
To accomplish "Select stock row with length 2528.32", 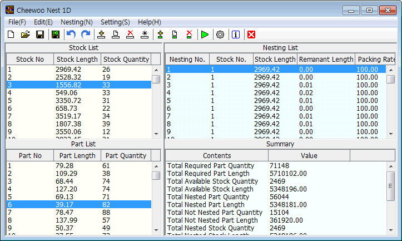I will click(x=79, y=77).
